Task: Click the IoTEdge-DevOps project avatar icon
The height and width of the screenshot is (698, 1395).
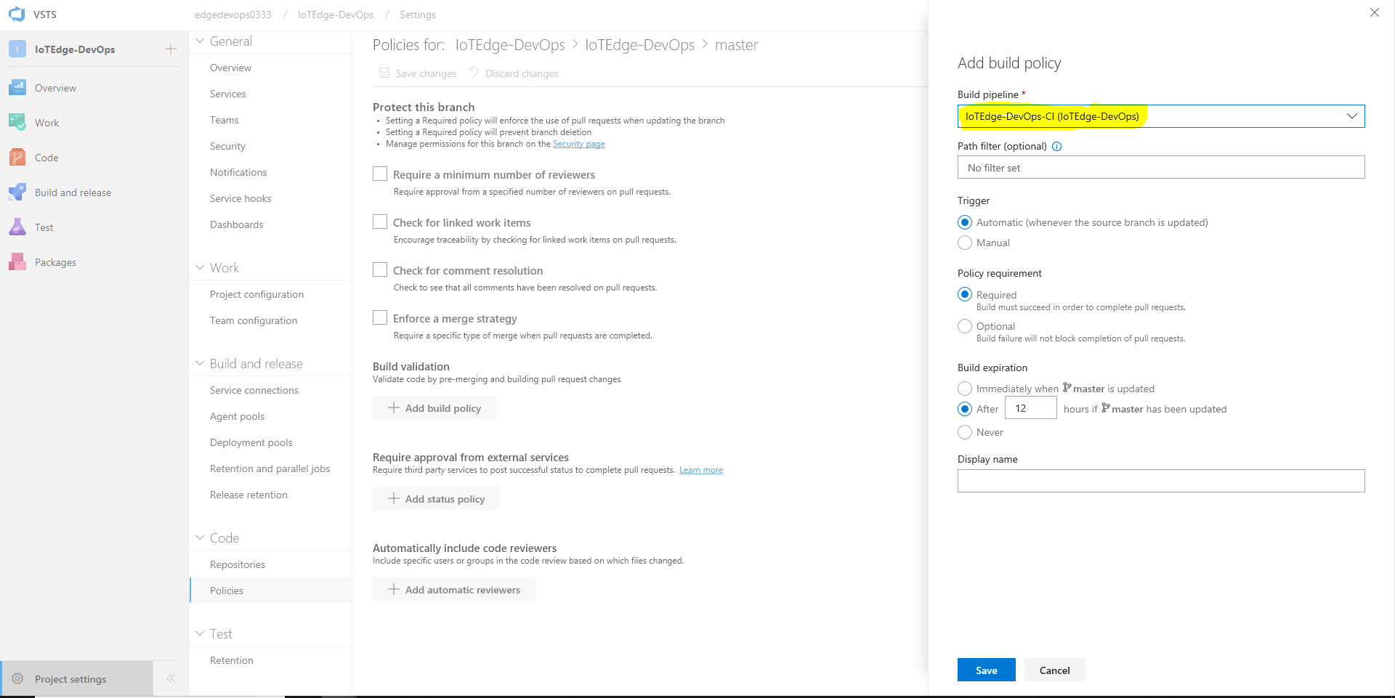Action: [17, 49]
